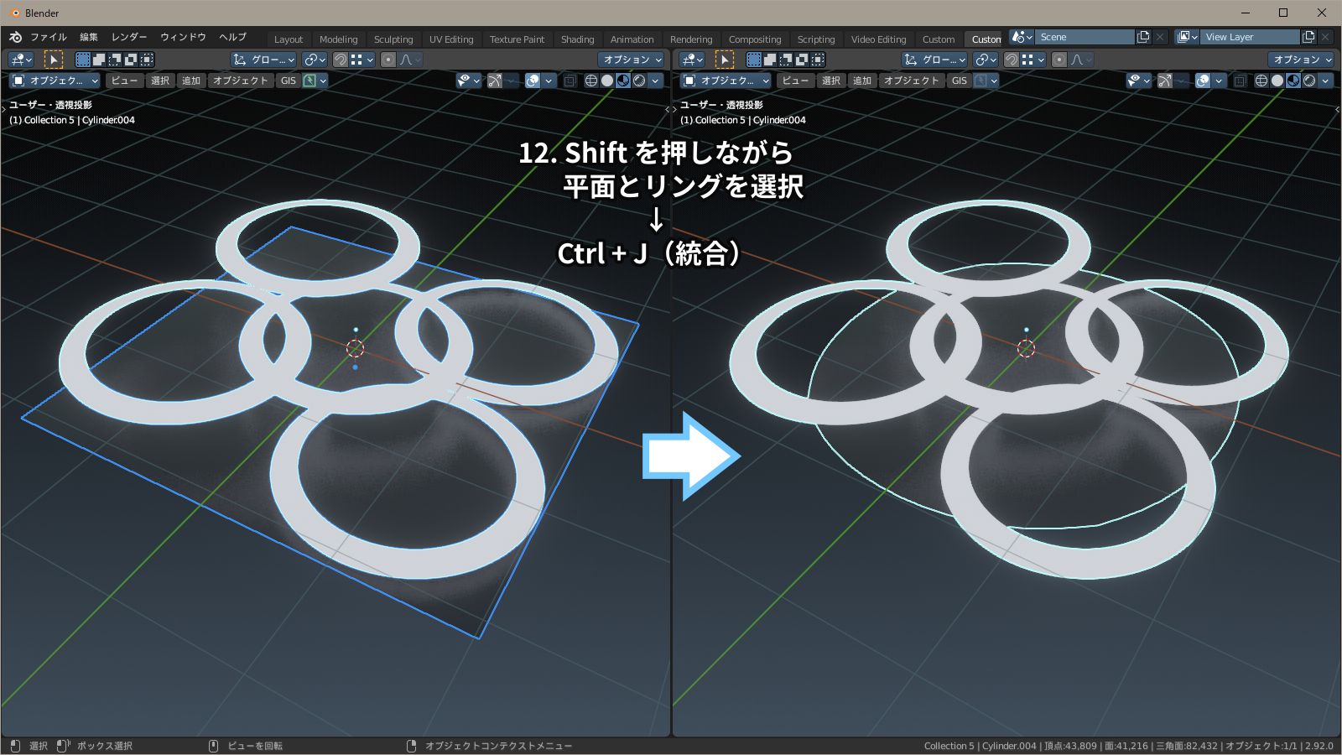Switch right viewport to rendered shading
Viewport: 1342px width, 755px height.
(x=1311, y=81)
